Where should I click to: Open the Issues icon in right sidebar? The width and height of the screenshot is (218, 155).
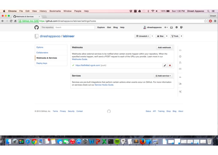(180, 56)
